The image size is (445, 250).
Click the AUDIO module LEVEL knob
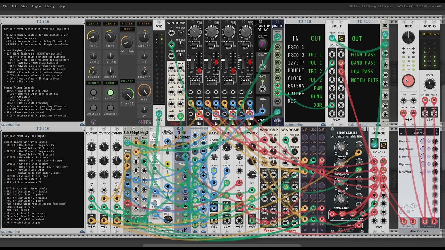click(x=430, y=83)
